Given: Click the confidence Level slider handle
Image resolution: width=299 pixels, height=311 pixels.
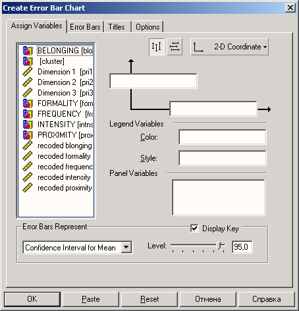Looking at the screenshot, I should point(219,246).
